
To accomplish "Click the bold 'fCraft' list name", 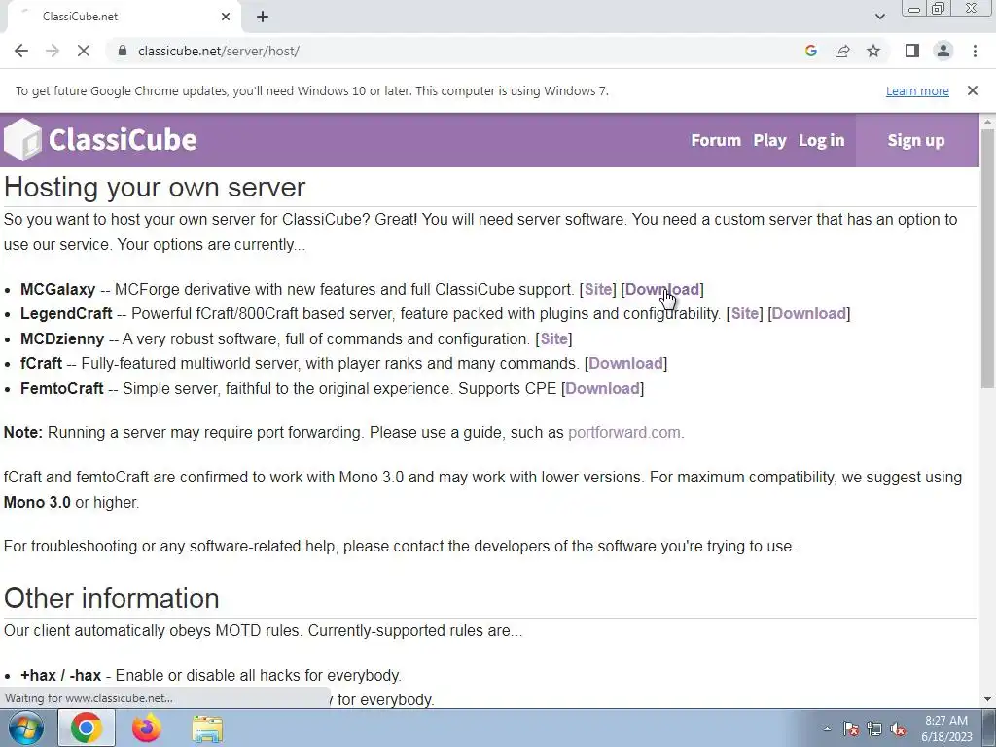I will pyautogui.click(x=41, y=364).
